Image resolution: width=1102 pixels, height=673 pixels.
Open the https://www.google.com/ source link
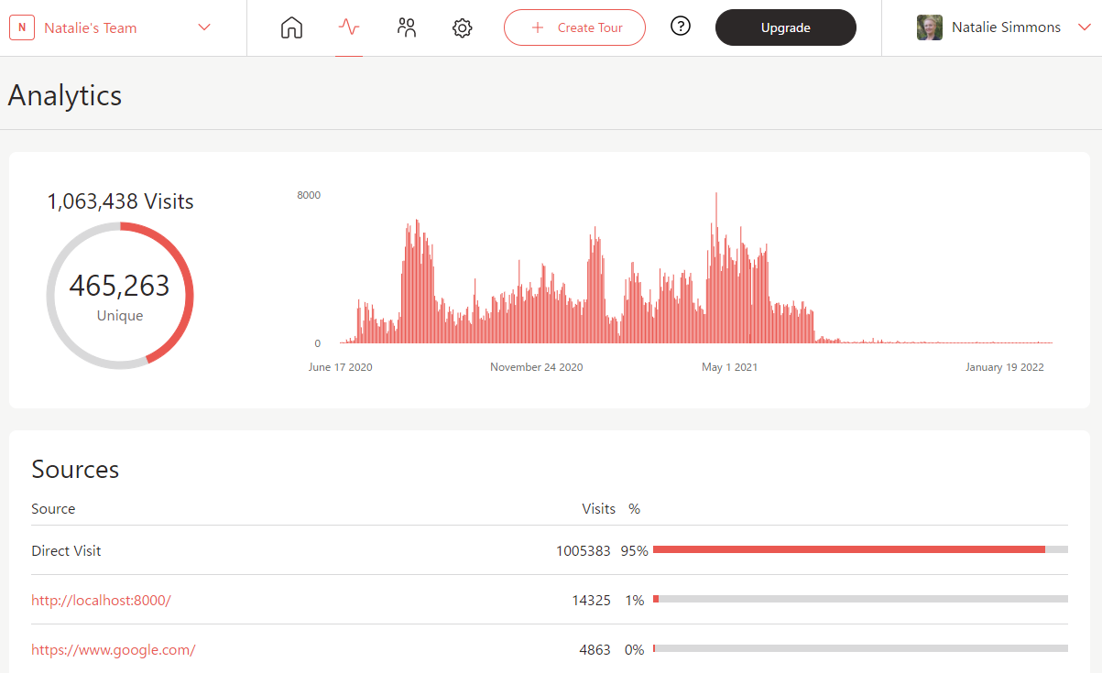pyautogui.click(x=114, y=650)
